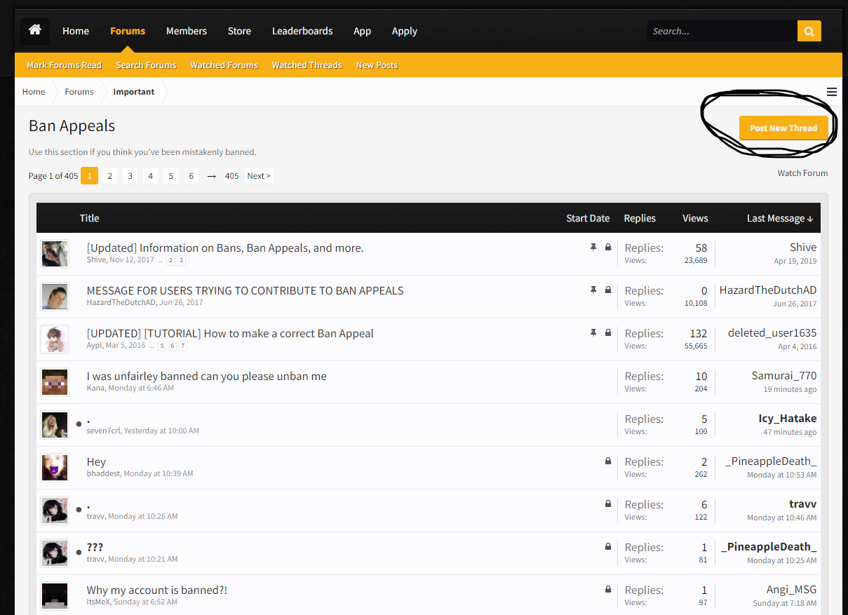Image resolution: width=848 pixels, height=615 pixels.
Task: Open 'Why my account is banned?!' thread
Action: pos(157,590)
